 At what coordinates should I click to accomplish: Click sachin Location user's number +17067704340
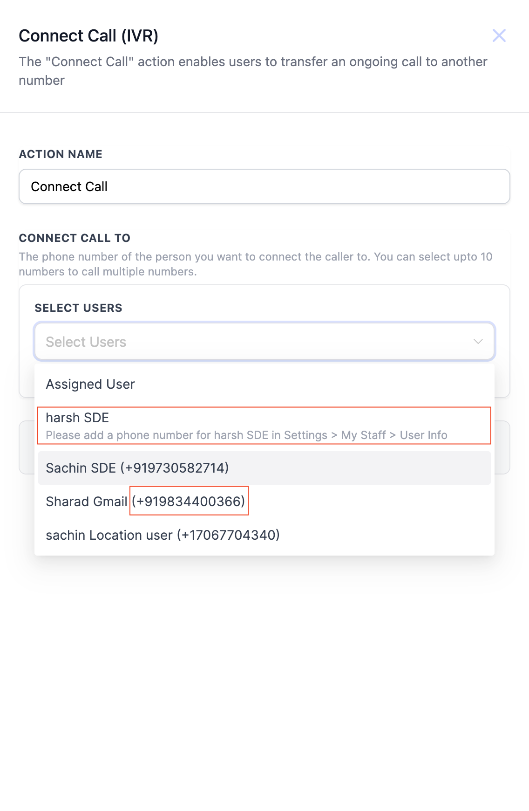(228, 535)
